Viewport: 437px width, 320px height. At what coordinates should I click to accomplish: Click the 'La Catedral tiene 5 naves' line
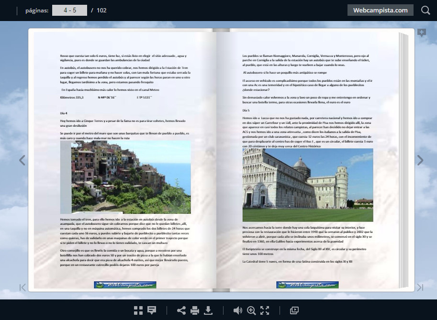pos(297,262)
